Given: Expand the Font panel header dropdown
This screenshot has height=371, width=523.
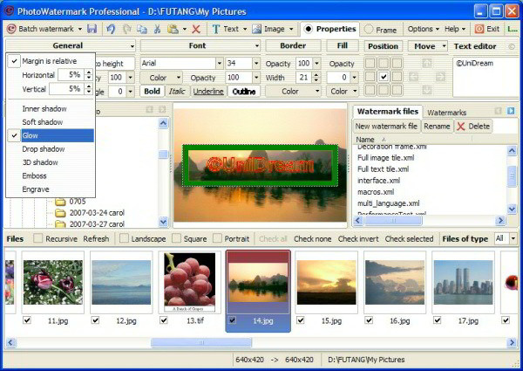Looking at the screenshot, I should coord(257,46).
